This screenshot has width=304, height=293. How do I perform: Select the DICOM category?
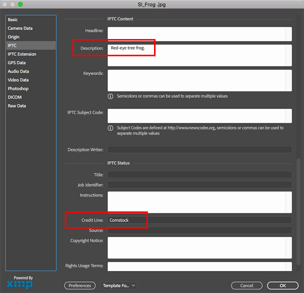click(31, 97)
